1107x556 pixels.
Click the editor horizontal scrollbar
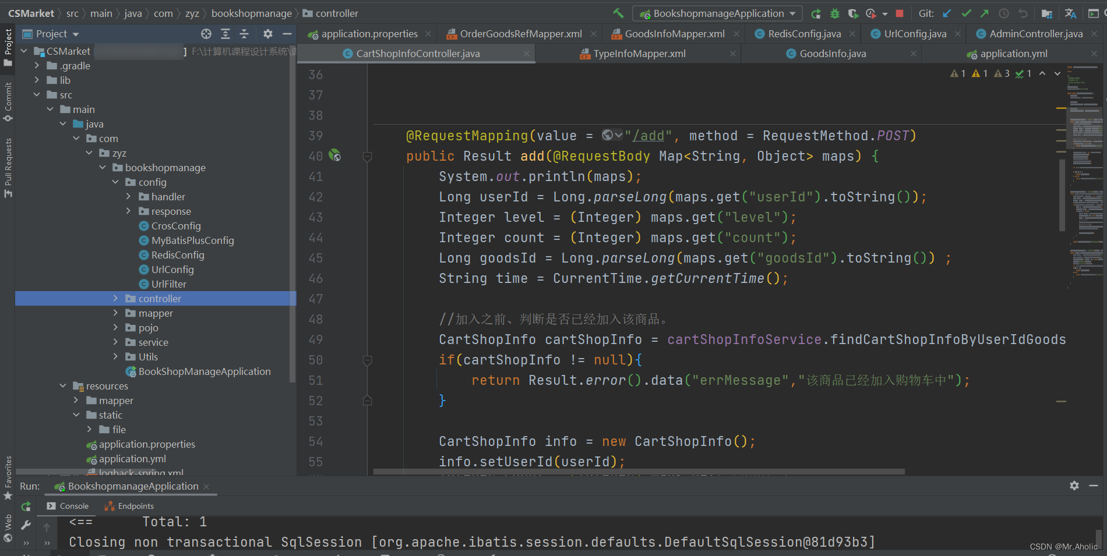(x=639, y=472)
